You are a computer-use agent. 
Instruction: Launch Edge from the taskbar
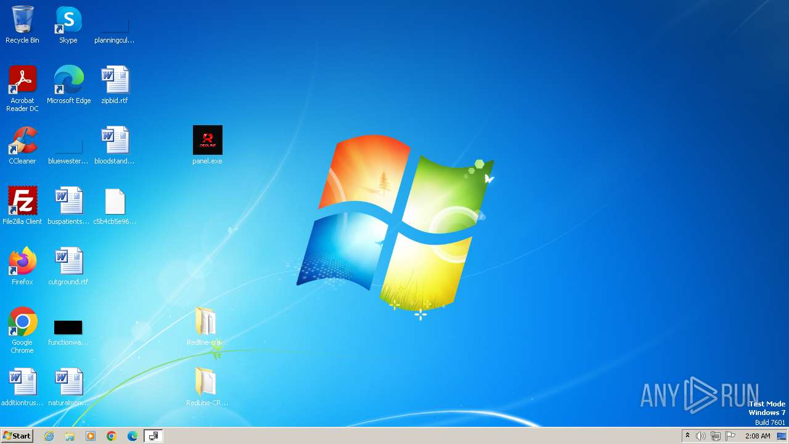pos(133,436)
